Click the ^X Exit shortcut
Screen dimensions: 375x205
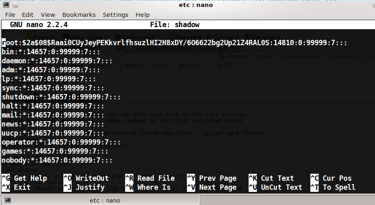16,187
